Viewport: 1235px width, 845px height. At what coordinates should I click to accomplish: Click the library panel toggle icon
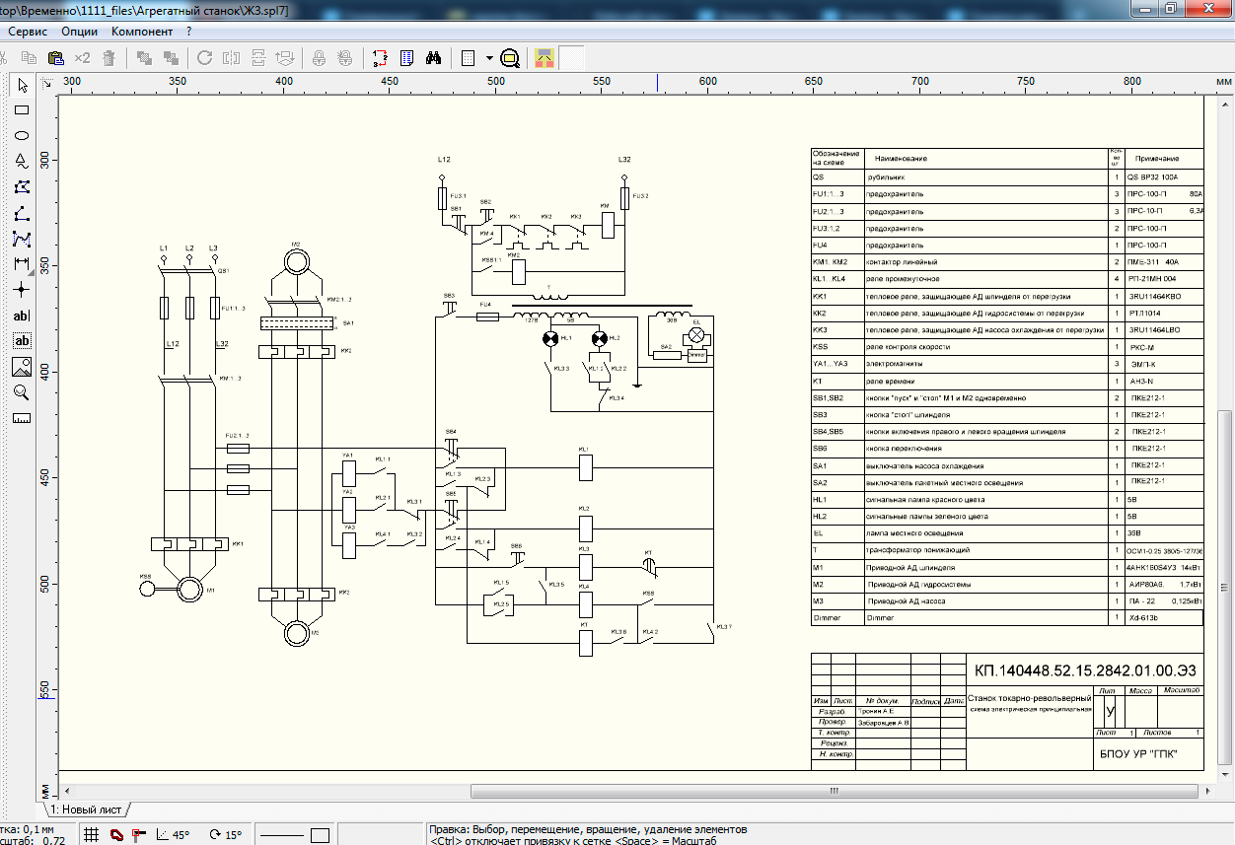[x=545, y=57]
